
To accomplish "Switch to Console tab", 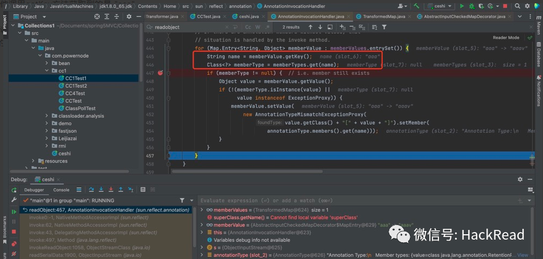I will coord(61,190).
